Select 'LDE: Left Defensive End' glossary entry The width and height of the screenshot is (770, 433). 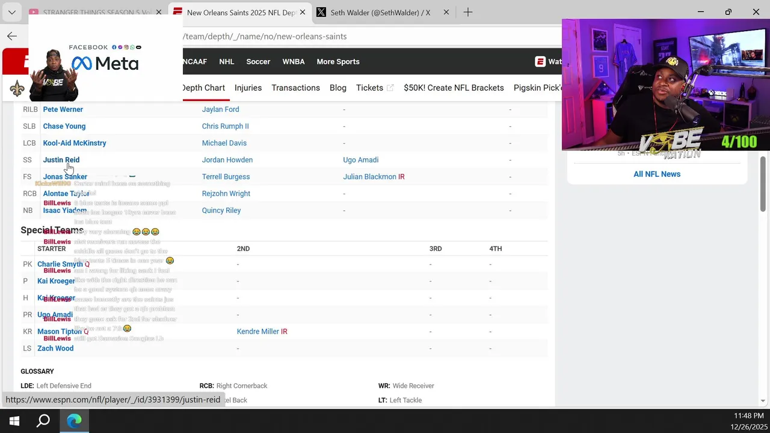click(x=56, y=385)
